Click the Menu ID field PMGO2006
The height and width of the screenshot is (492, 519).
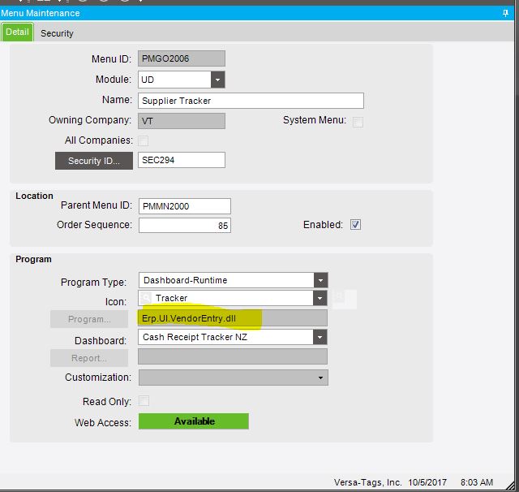pyautogui.click(x=182, y=58)
